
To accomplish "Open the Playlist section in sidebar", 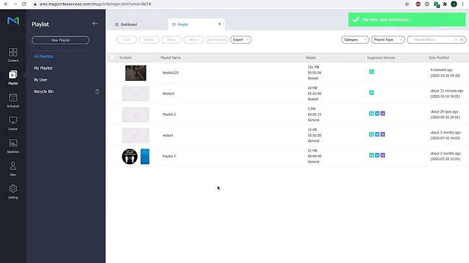I will pyautogui.click(x=13, y=77).
